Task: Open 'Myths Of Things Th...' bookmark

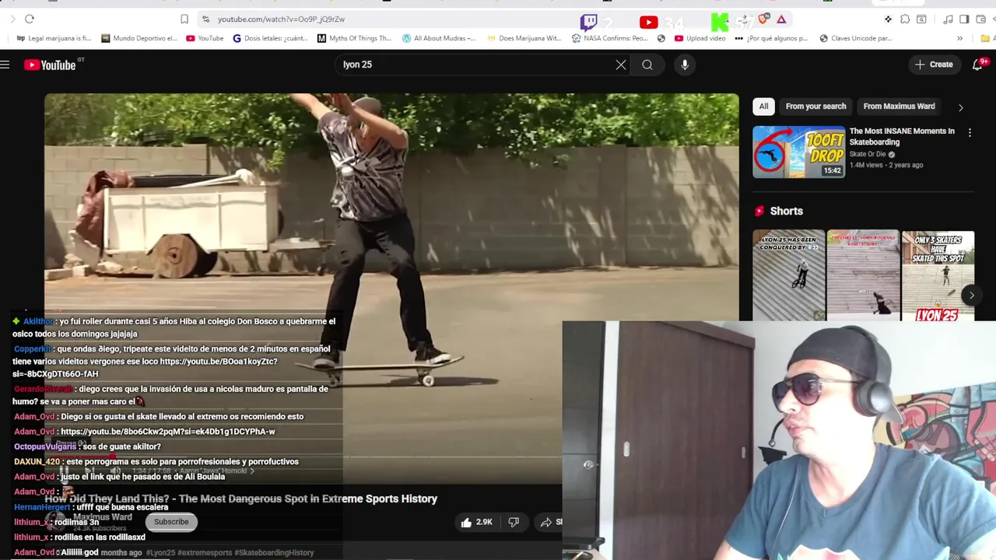Action: (354, 38)
